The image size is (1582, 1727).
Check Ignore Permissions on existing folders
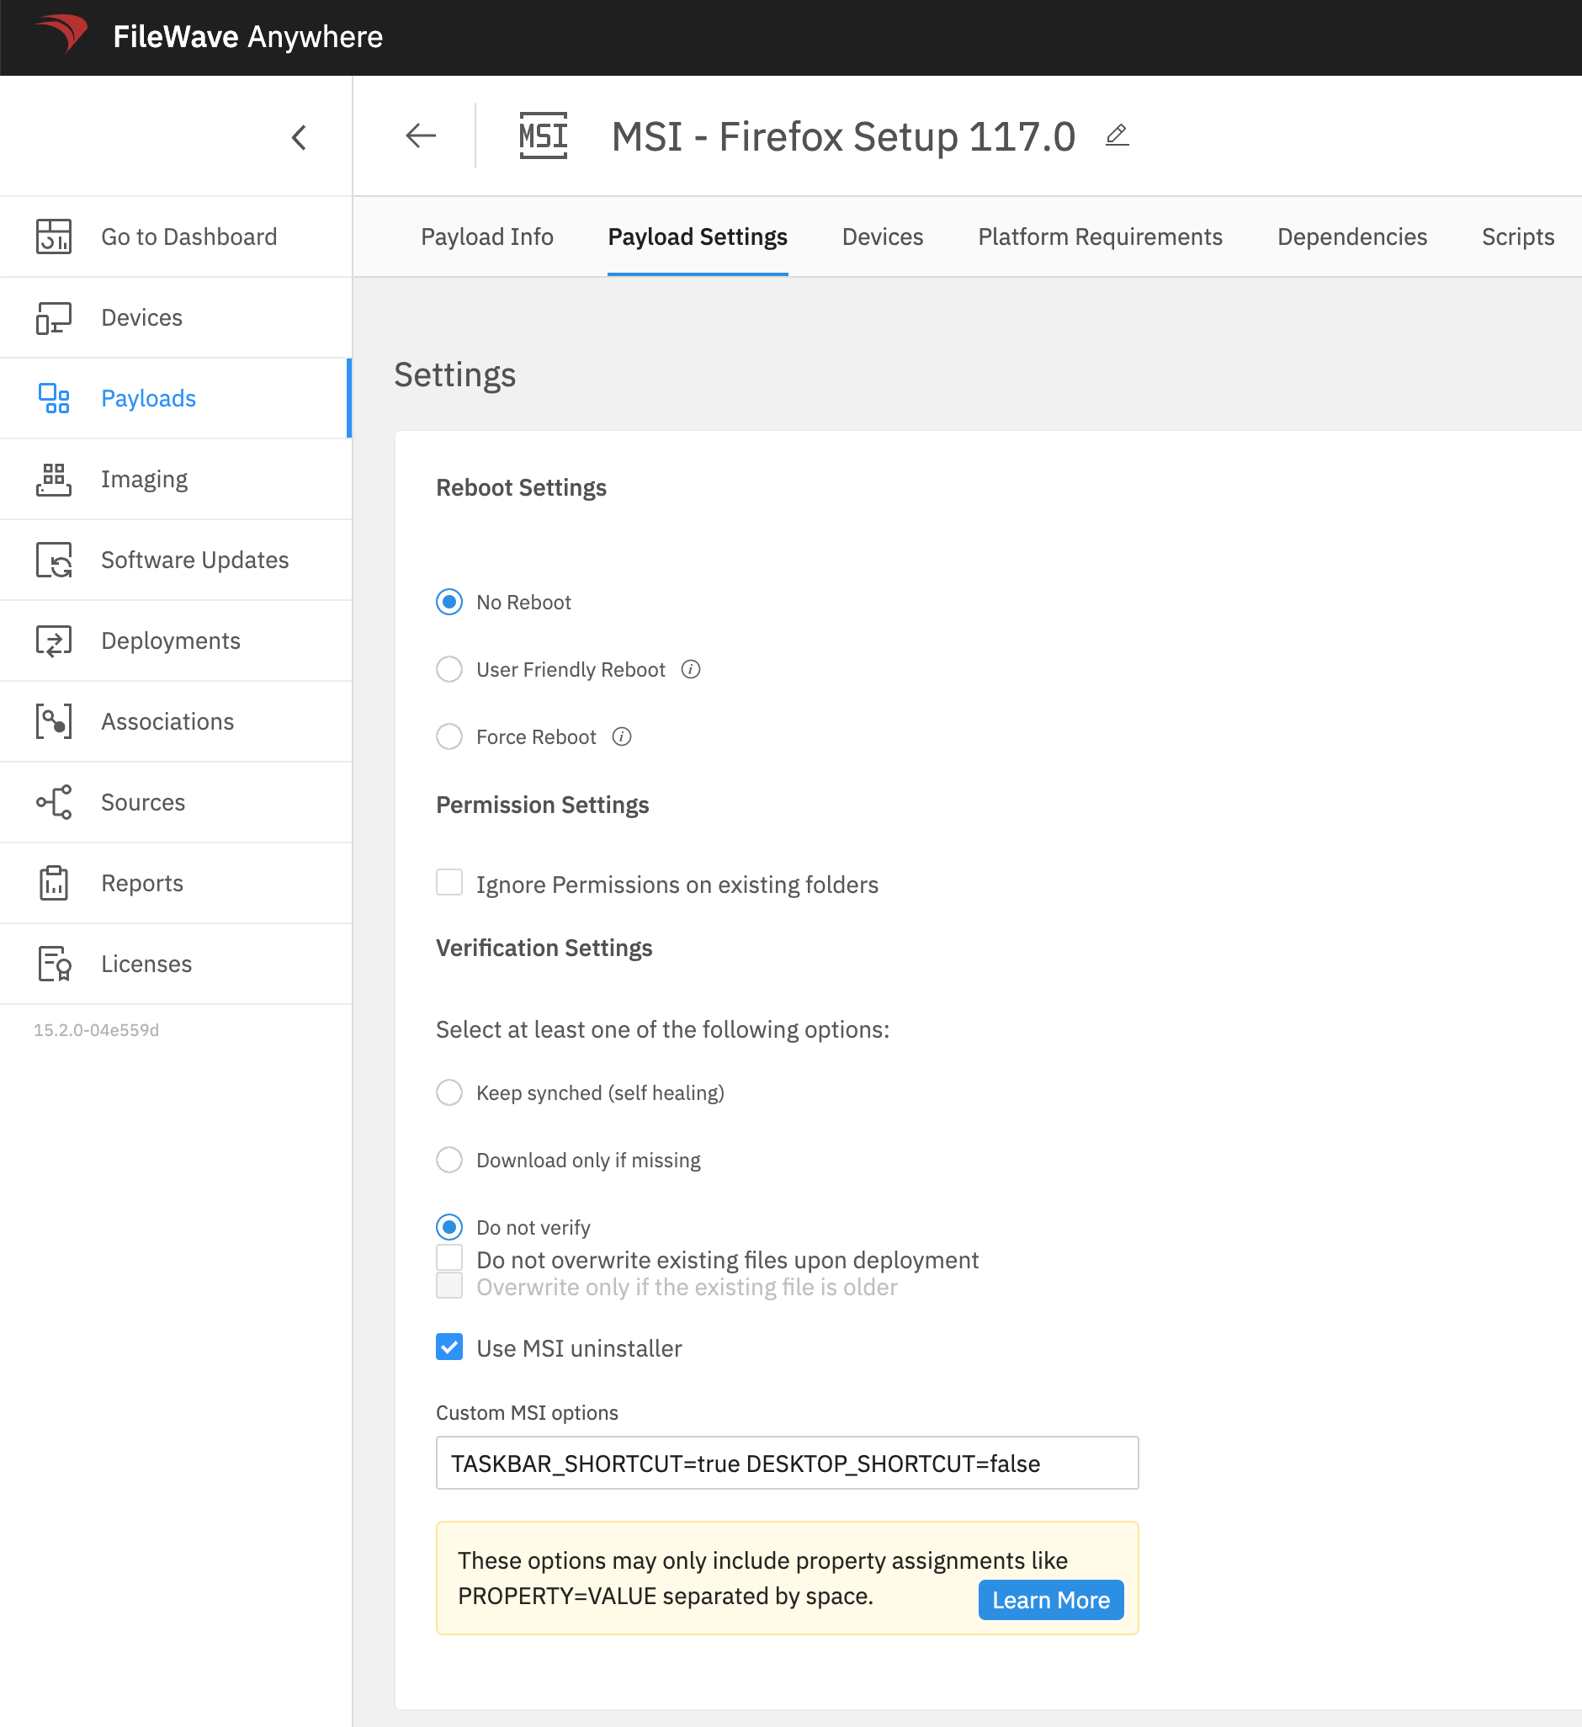click(x=449, y=882)
